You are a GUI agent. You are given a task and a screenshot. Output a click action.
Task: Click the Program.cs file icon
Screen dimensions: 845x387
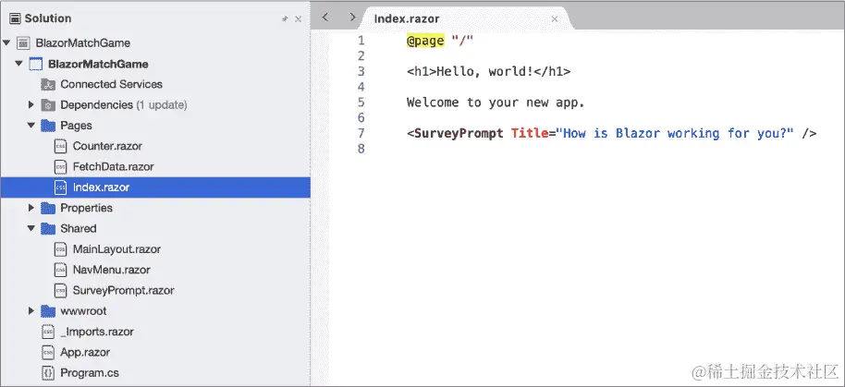point(48,373)
